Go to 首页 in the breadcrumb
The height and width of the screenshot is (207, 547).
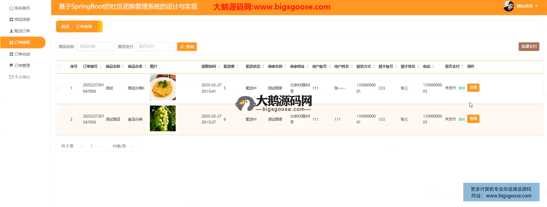click(65, 26)
